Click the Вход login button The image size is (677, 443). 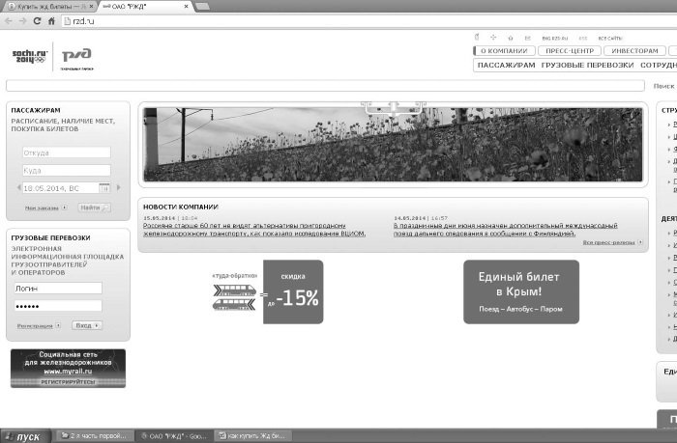[x=87, y=325]
